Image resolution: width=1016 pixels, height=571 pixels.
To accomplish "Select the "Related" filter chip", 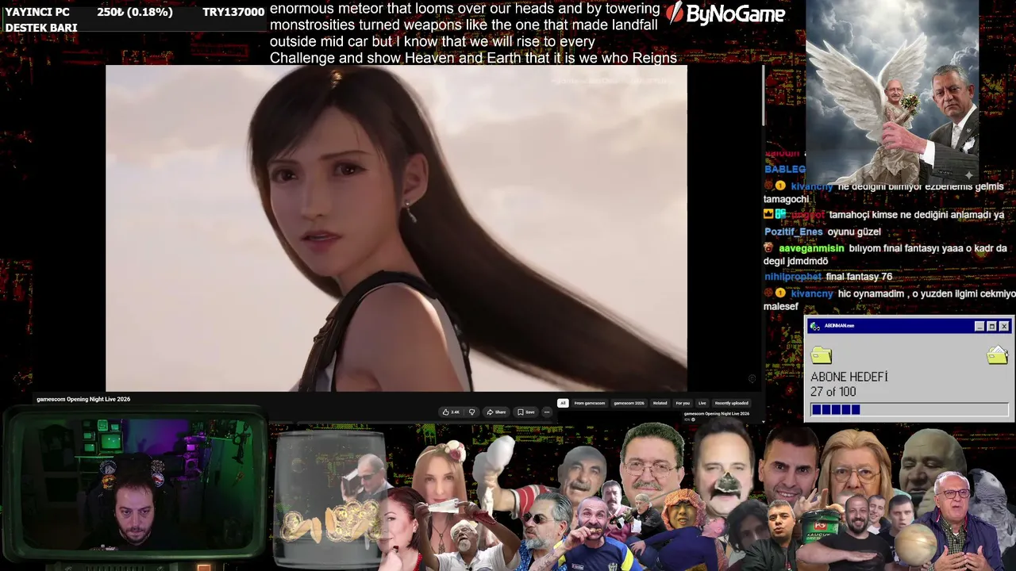I will coord(660,403).
